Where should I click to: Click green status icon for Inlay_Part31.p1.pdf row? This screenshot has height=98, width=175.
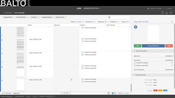pyautogui.click(x=2, y=67)
